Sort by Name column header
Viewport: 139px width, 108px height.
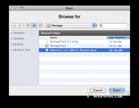click(73, 38)
